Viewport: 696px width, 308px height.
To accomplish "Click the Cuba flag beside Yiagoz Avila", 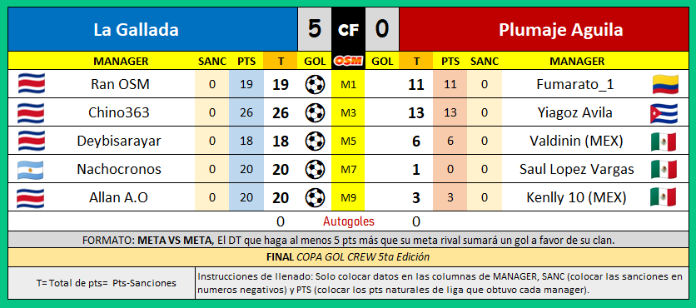I will tap(664, 113).
